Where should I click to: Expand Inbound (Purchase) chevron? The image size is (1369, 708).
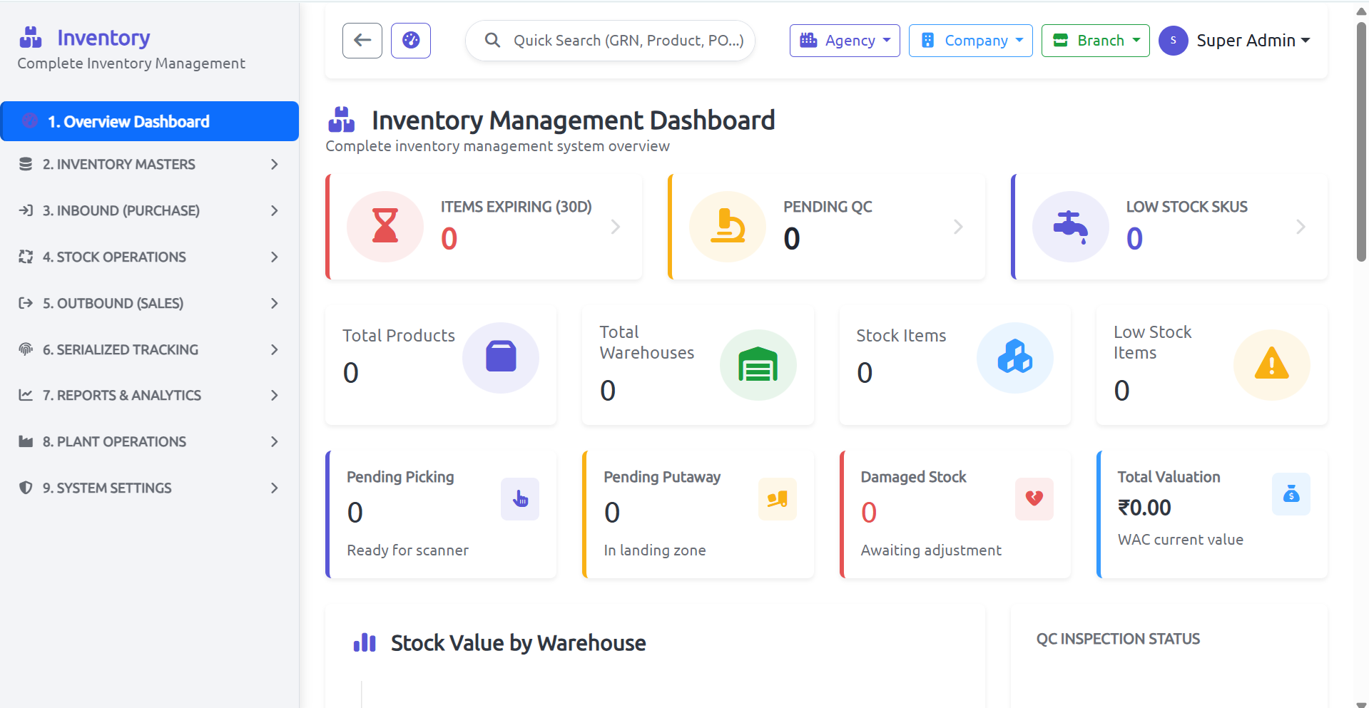275,210
